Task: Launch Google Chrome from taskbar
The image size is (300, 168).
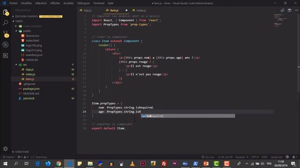Action: (x=59, y=164)
